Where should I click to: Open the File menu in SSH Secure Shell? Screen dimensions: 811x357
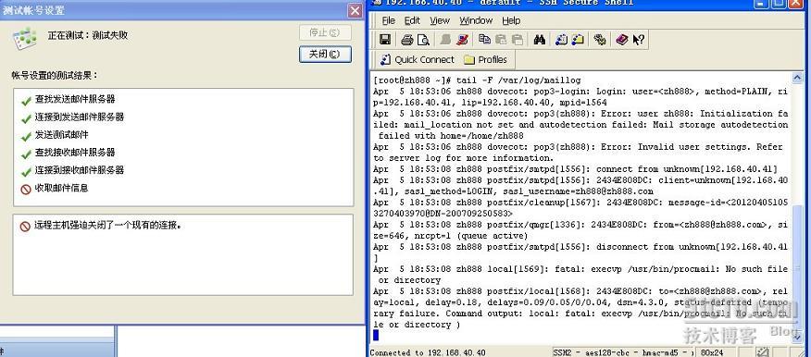click(389, 20)
